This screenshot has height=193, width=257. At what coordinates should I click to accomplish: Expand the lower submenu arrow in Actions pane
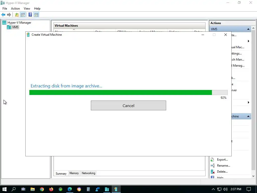pos(248,103)
